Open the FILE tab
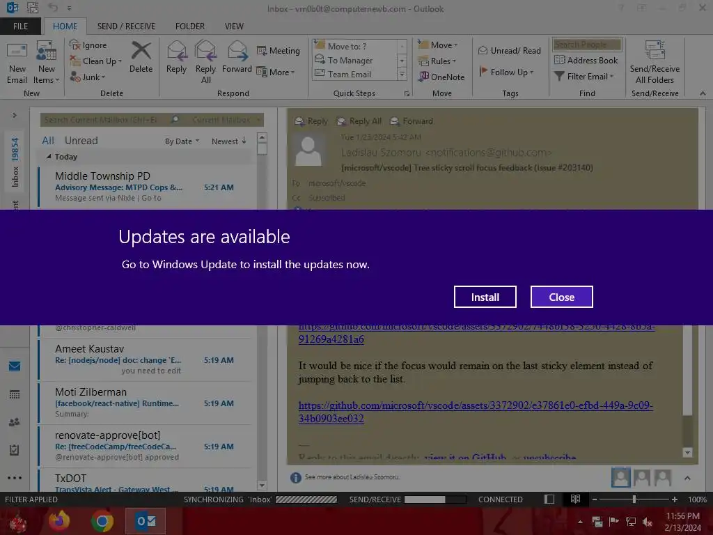The width and height of the screenshot is (713, 535). [x=20, y=26]
